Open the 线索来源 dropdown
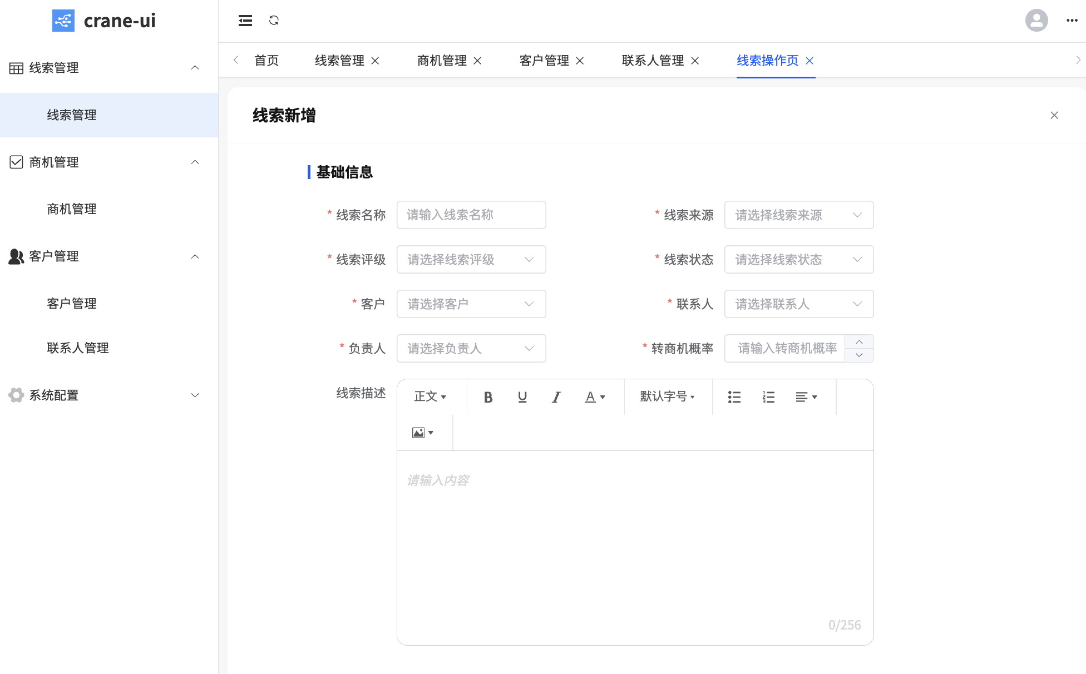This screenshot has height=674, width=1086. (x=799, y=215)
